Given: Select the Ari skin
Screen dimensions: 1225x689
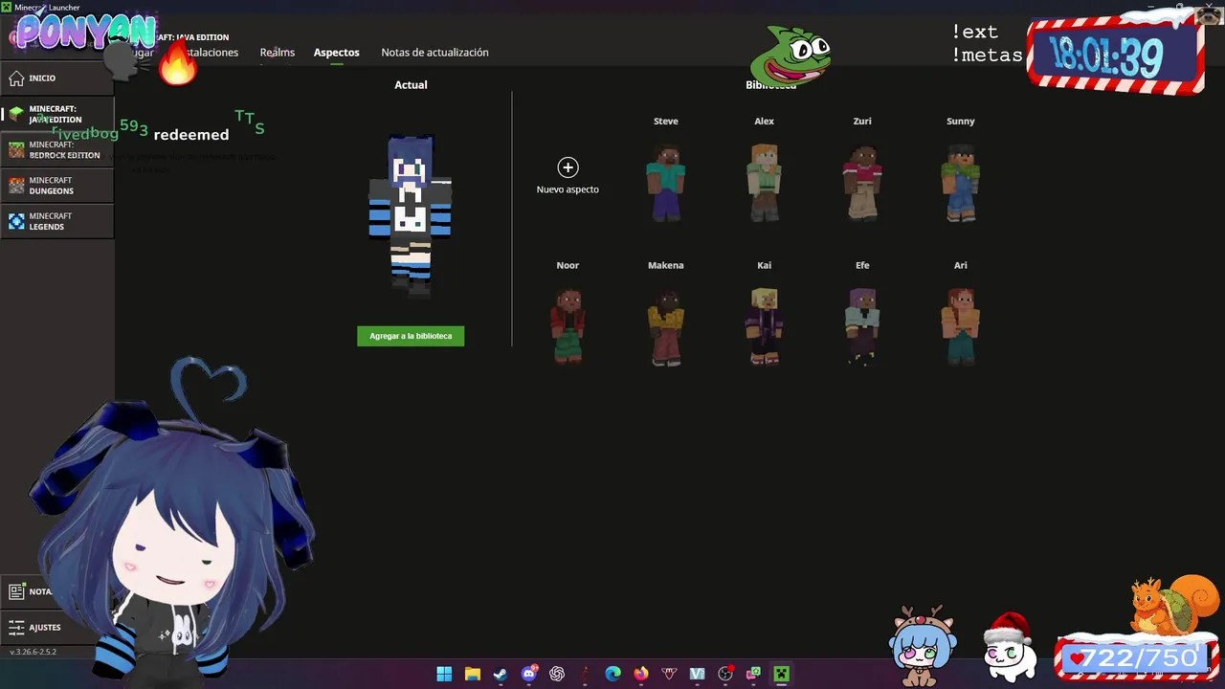Looking at the screenshot, I should 960,326.
